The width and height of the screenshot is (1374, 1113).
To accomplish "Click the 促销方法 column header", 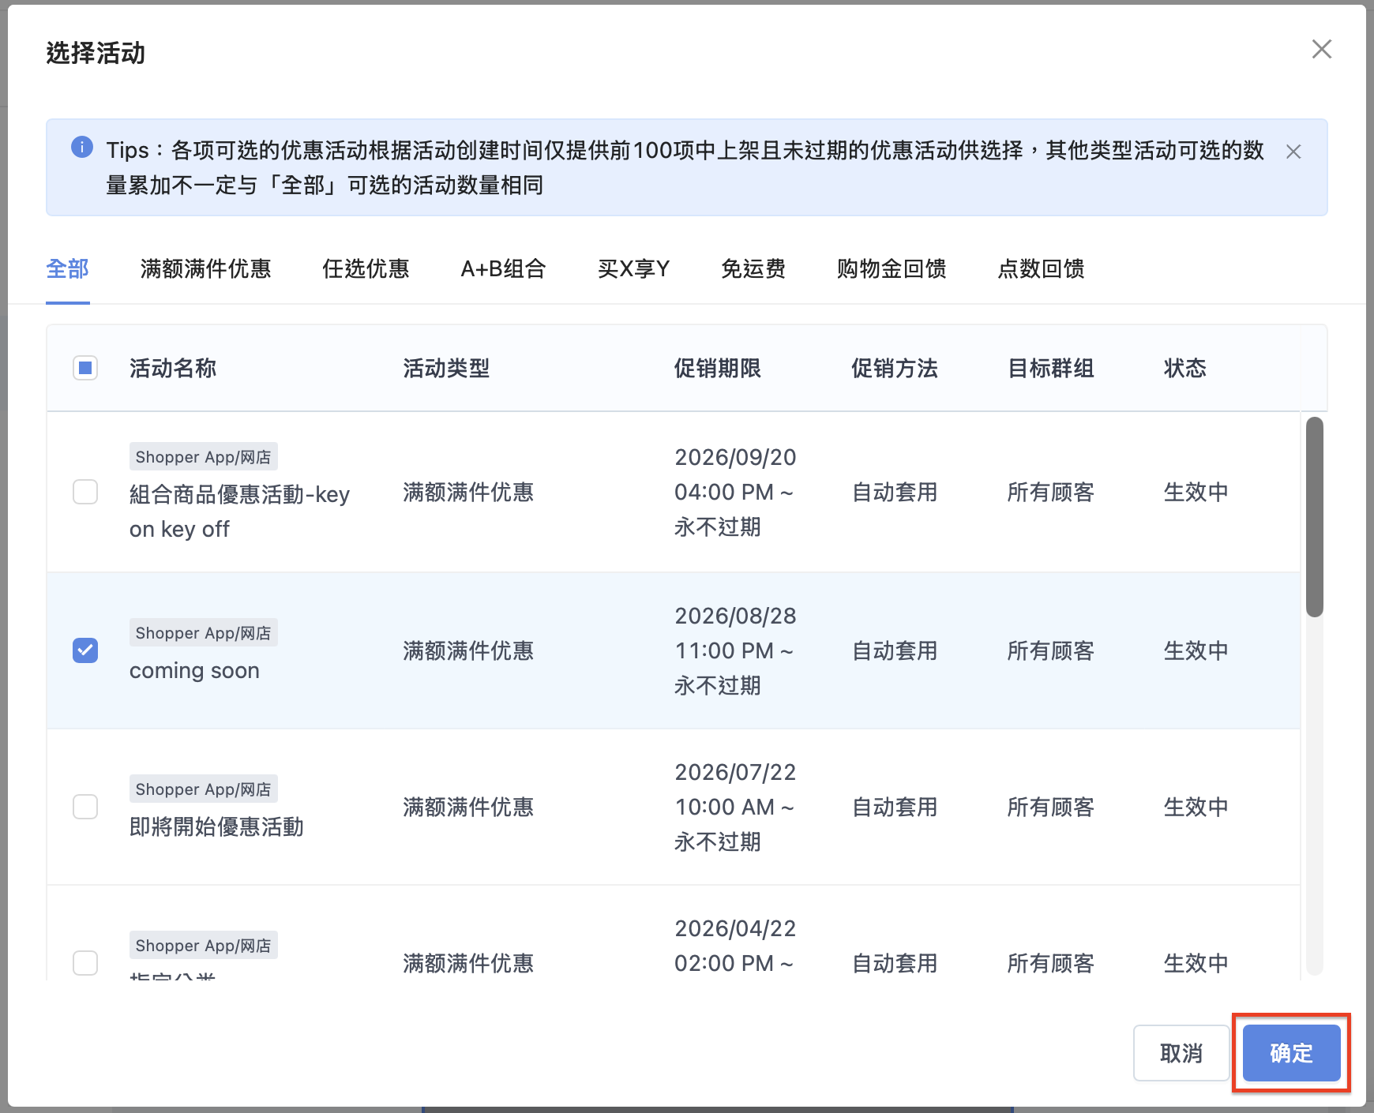I will (895, 369).
